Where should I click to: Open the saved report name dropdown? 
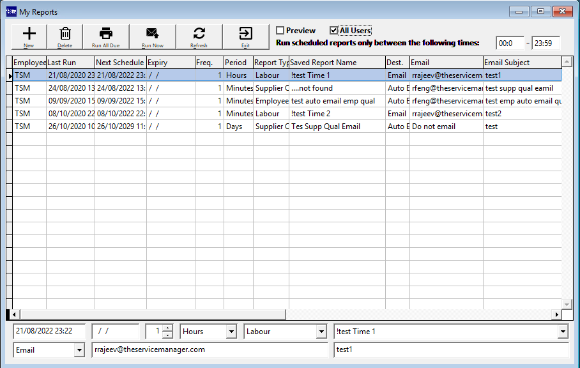pos(562,332)
